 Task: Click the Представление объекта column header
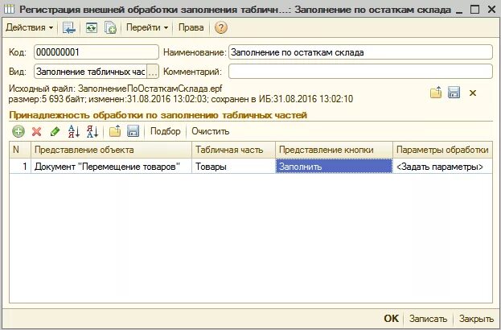point(111,150)
